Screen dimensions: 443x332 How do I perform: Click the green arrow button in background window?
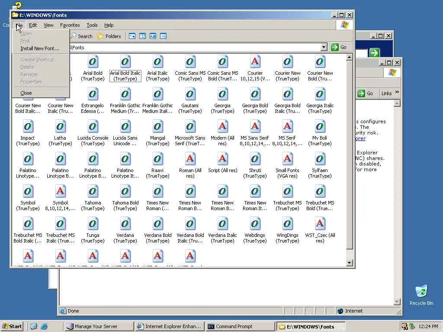(x=374, y=53)
